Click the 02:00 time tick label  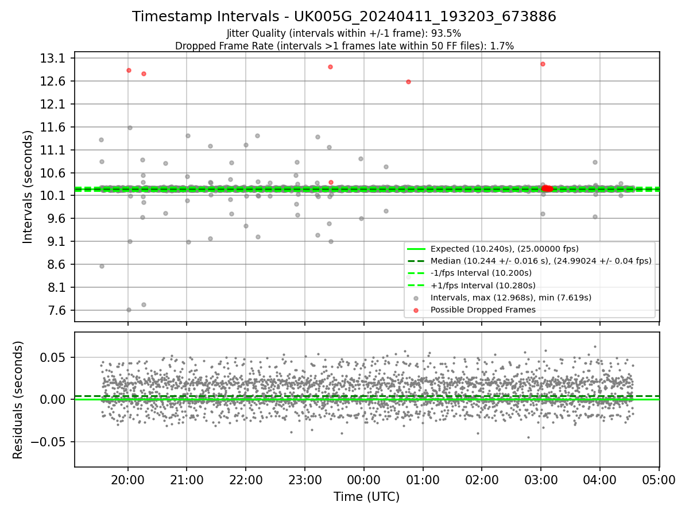482,480
